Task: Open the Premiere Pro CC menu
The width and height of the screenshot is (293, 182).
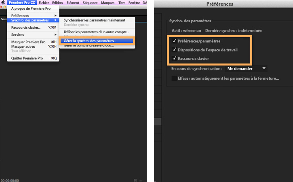Action: click(22, 2)
